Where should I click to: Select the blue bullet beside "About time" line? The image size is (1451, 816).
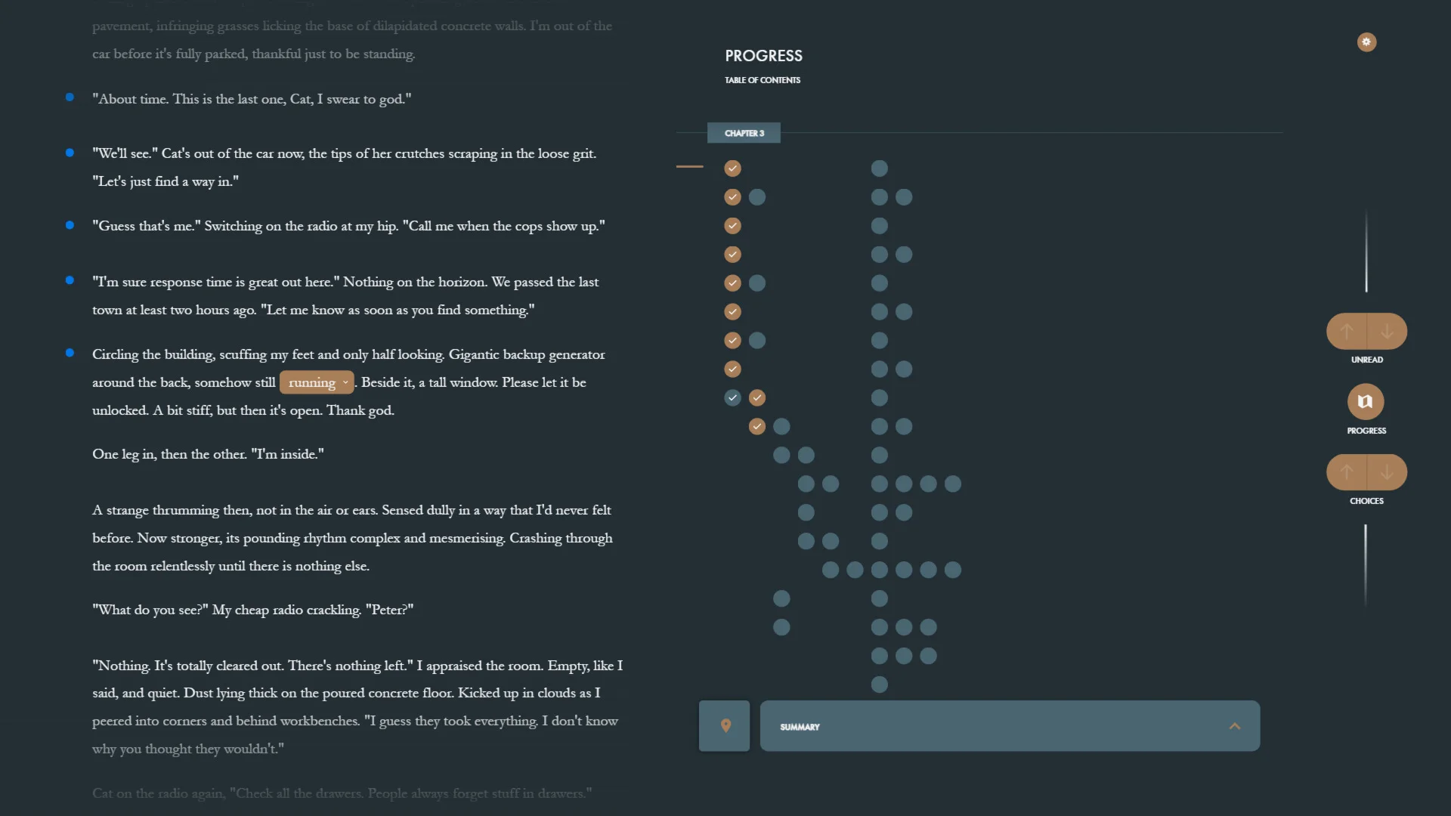(70, 97)
